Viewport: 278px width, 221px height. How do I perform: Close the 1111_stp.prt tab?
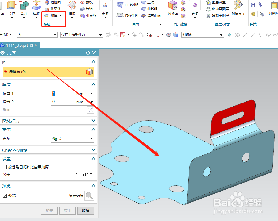click(x=36, y=45)
